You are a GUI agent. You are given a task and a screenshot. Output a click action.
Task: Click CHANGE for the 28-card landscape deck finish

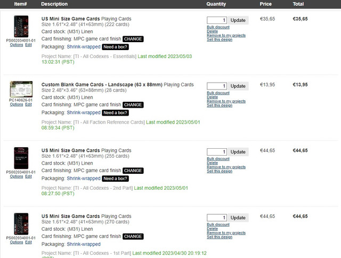[133, 105]
